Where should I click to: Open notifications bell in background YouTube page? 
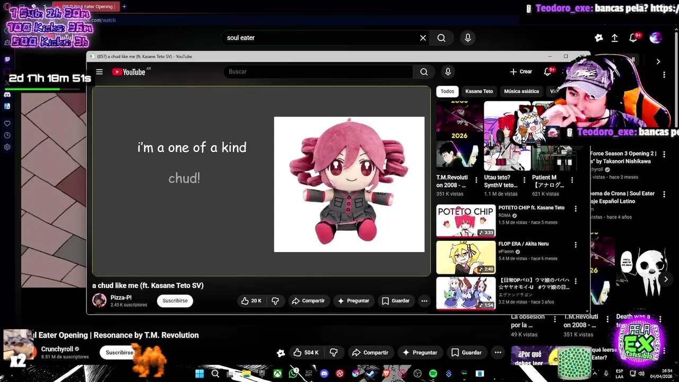coord(633,38)
